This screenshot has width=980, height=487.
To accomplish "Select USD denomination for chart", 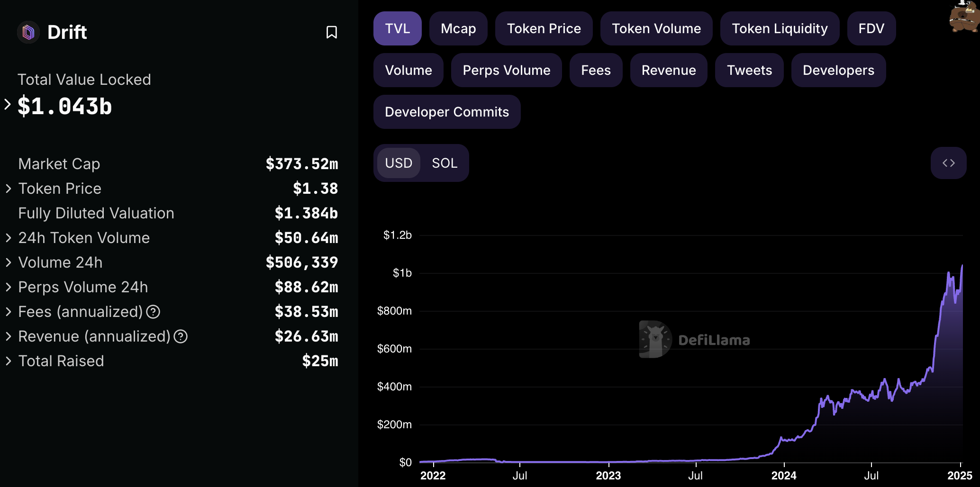I will (x=399, y=163).
